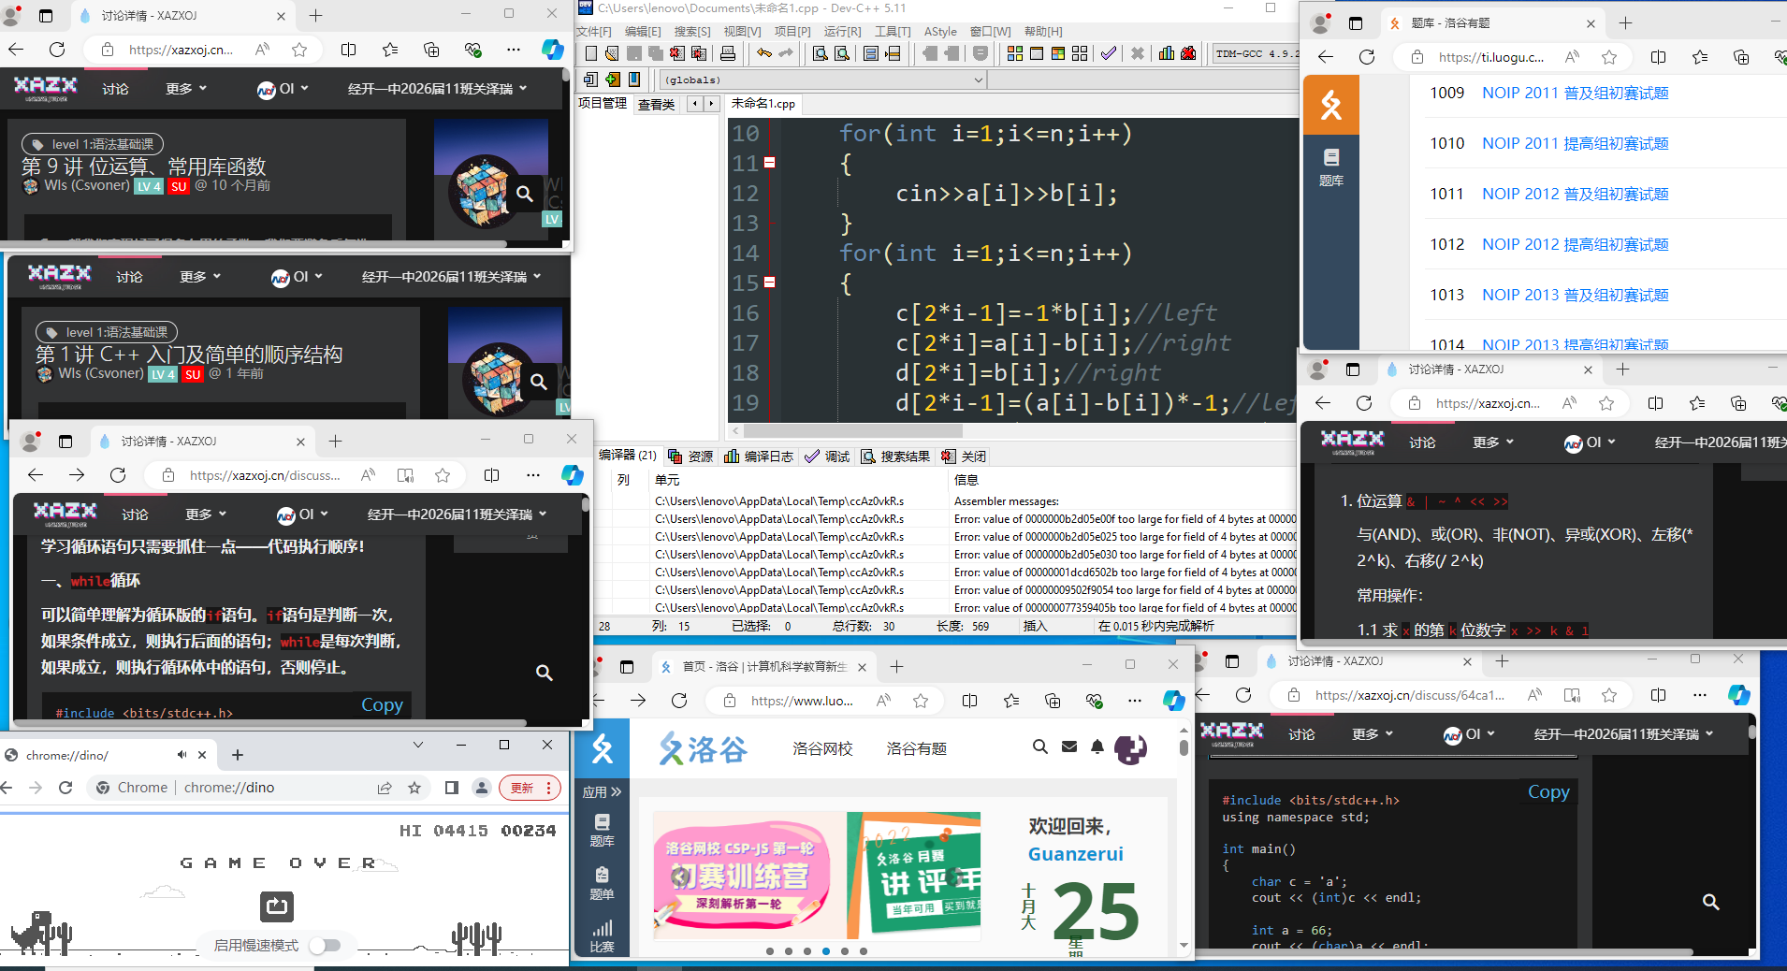Click the Redo arrow in Dev-C++ toolbar
Viewport: 1787px width, 971px height.
click(786, 53)
